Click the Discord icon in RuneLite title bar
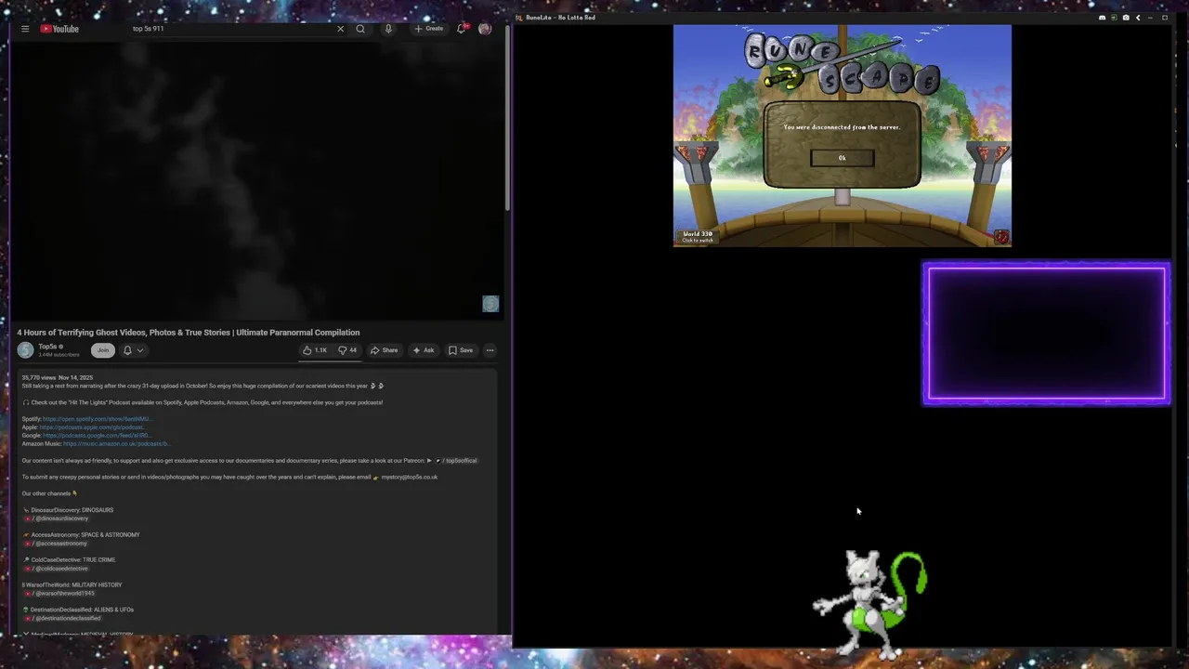 1103,18
